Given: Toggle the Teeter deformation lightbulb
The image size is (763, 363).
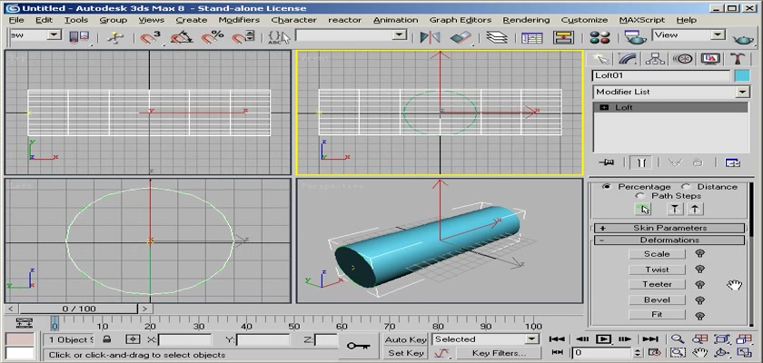Looking at the screenshot, I should click(x=699, y=284).
